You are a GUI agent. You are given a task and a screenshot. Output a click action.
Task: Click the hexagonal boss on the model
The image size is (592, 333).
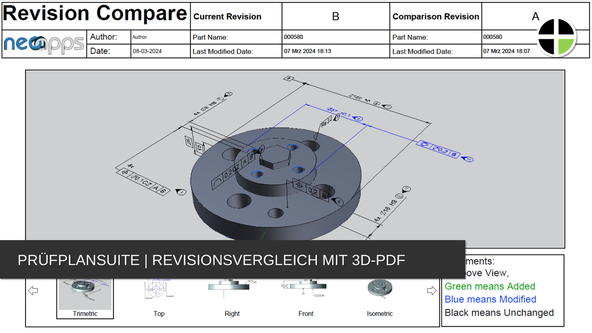(274, 157)
